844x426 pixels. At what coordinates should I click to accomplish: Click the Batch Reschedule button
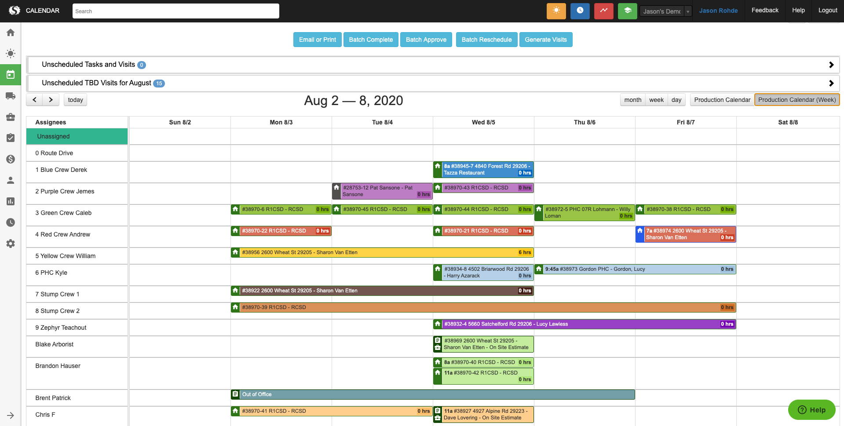486,40
